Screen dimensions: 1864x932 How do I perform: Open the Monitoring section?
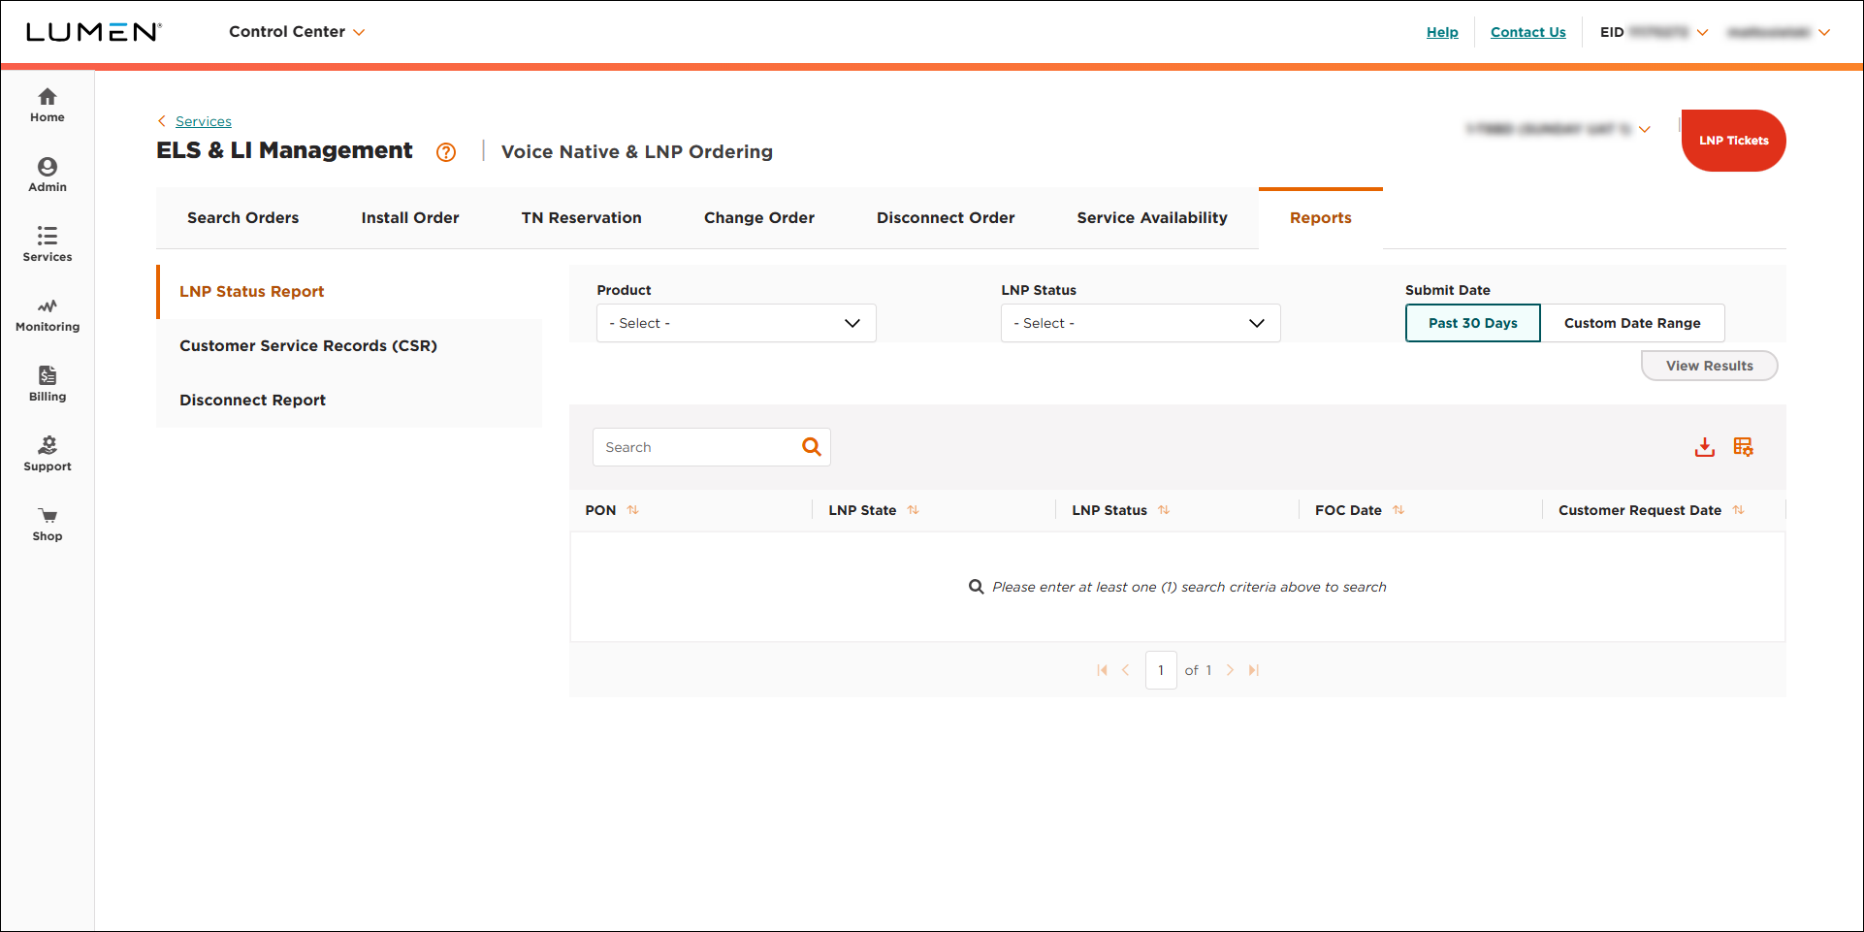pos(48,315)
